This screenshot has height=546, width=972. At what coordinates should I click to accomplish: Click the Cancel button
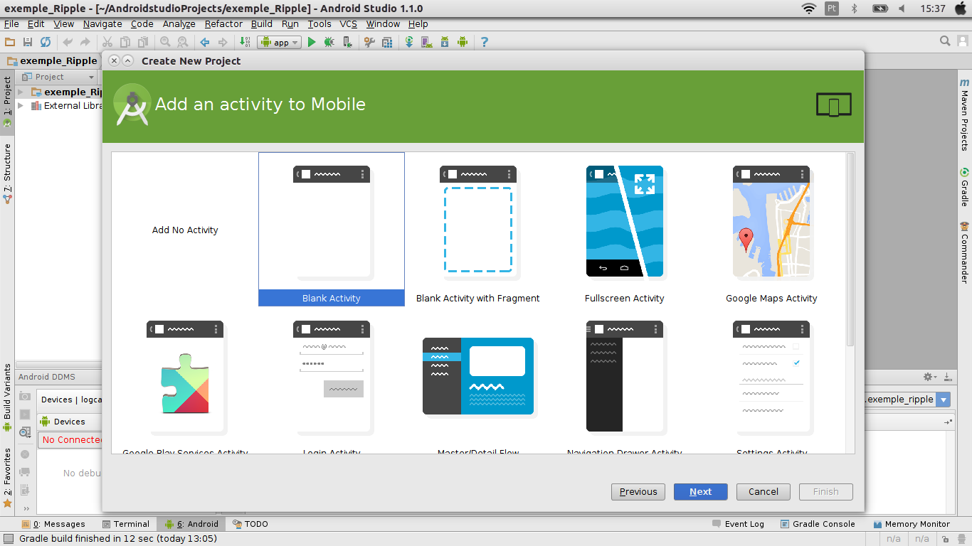[x=764, y=491]
